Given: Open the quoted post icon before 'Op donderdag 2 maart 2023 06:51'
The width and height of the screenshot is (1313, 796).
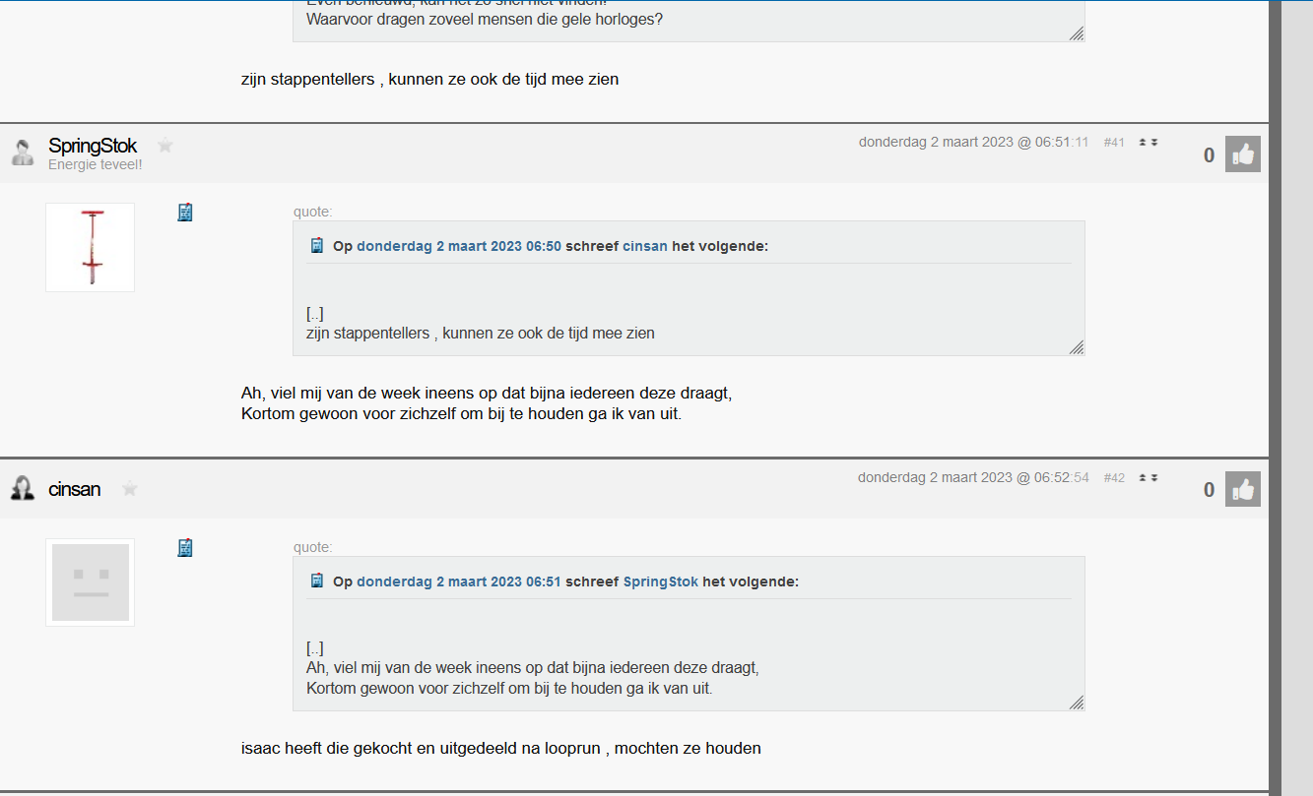Looking at the screenshot, I should [x=317, y=582].
